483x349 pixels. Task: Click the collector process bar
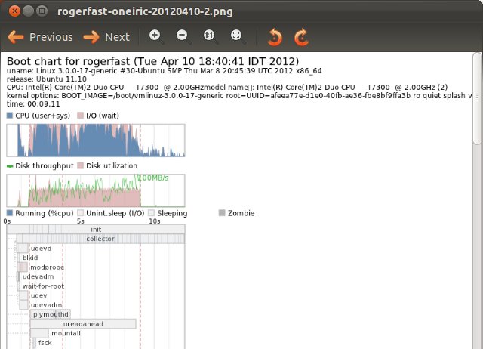[x=100, y=239]
